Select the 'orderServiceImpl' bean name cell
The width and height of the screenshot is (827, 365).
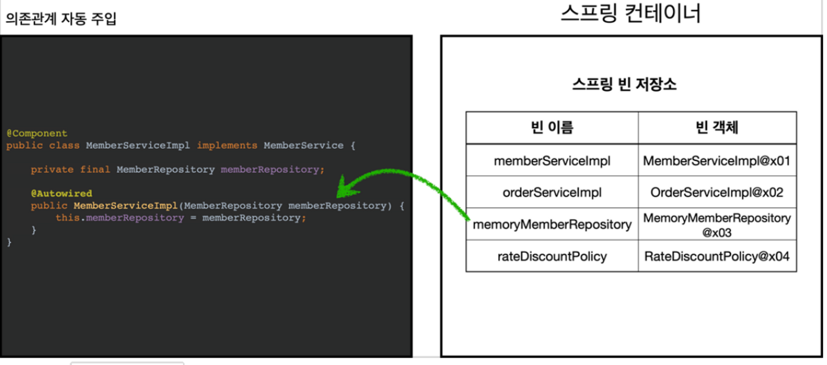coord(552,192)
